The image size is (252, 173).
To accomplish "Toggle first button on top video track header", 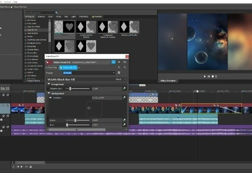I will (4, 95).
